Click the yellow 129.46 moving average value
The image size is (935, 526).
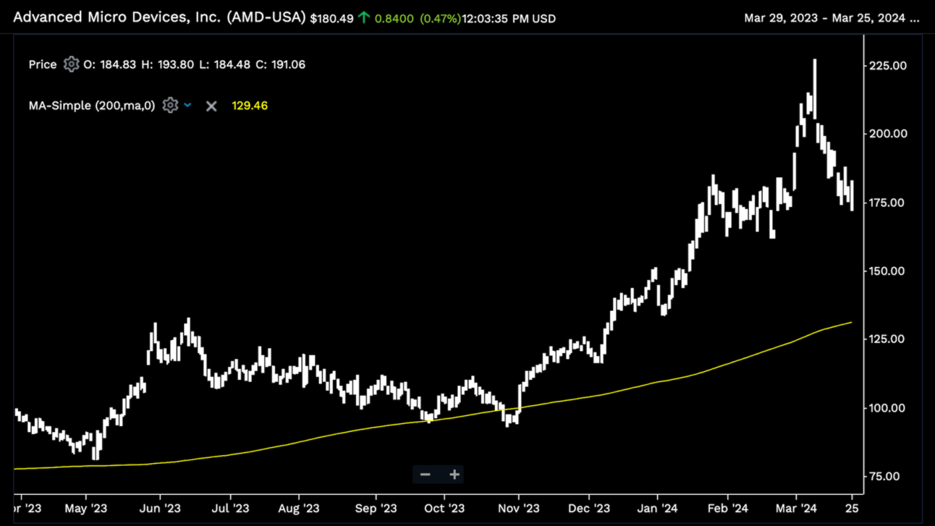click(250, 106)
